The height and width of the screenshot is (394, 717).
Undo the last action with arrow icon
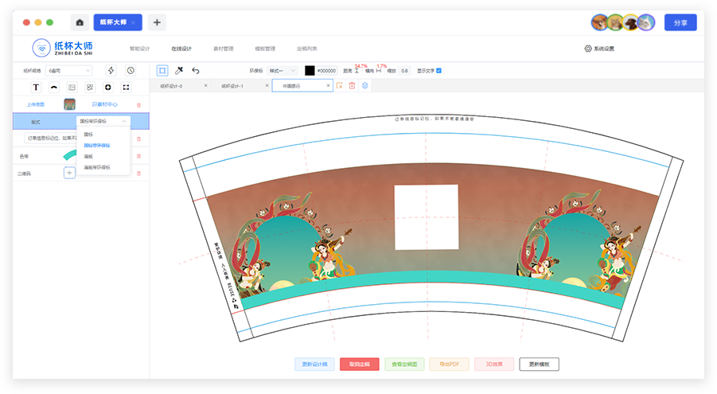point(196,71)
